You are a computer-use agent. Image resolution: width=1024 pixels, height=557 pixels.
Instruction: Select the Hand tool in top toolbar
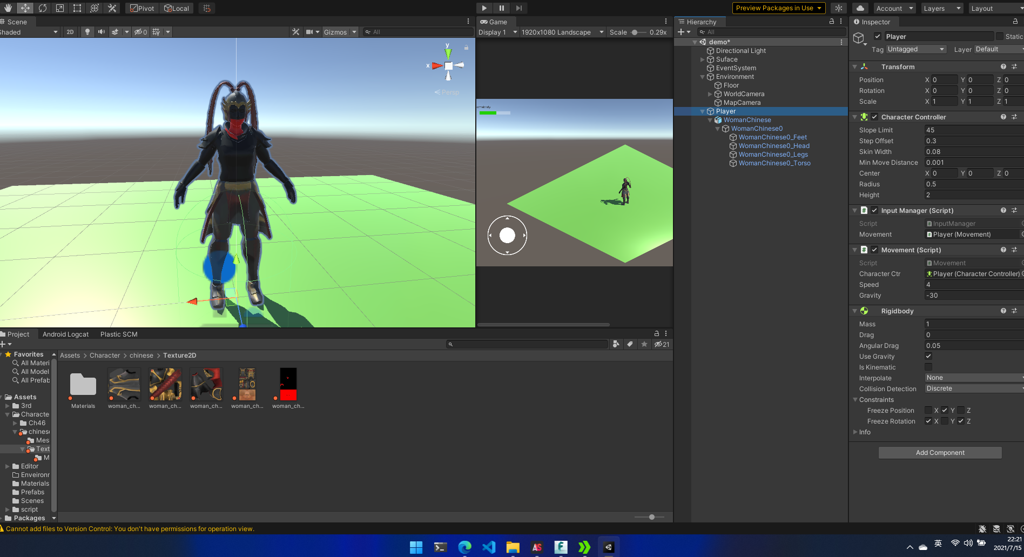coord(8,8)
